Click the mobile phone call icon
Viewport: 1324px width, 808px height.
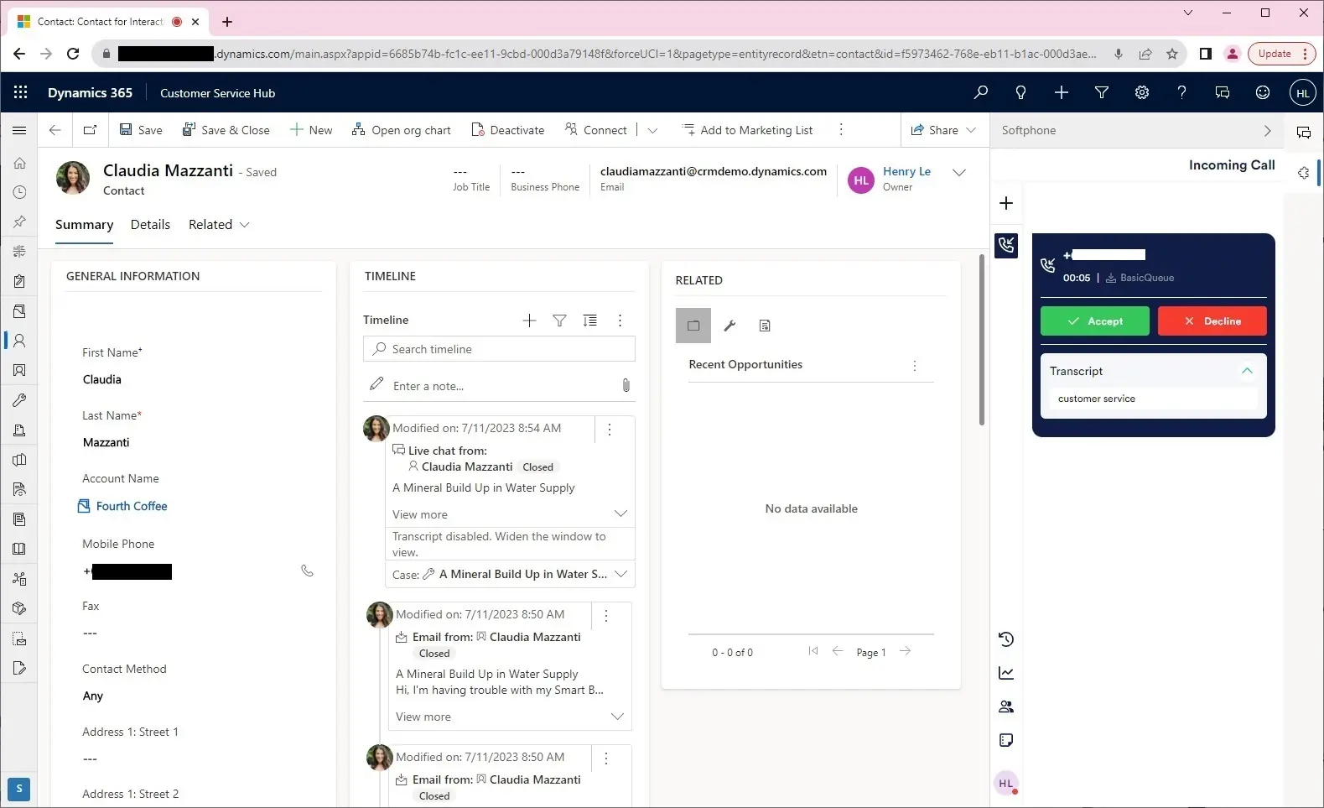tap(307, 571)
